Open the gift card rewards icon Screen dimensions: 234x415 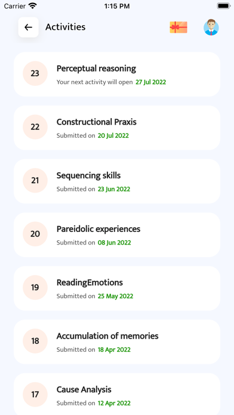tap(178, 27)
